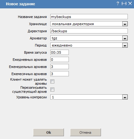Select the Еженедельных архивов field
Image resolution: width=134 pixels, height=139 pixels.
(x=60, y=67)
